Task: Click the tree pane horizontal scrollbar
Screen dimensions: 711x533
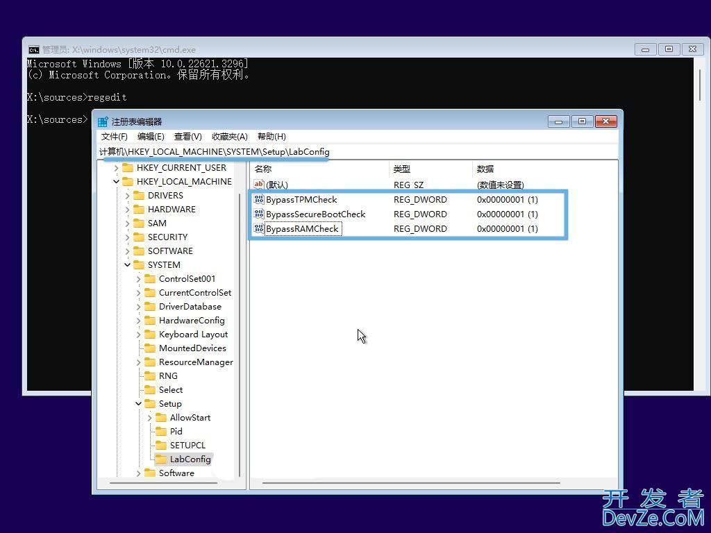Action: click(x=164, y=483)
